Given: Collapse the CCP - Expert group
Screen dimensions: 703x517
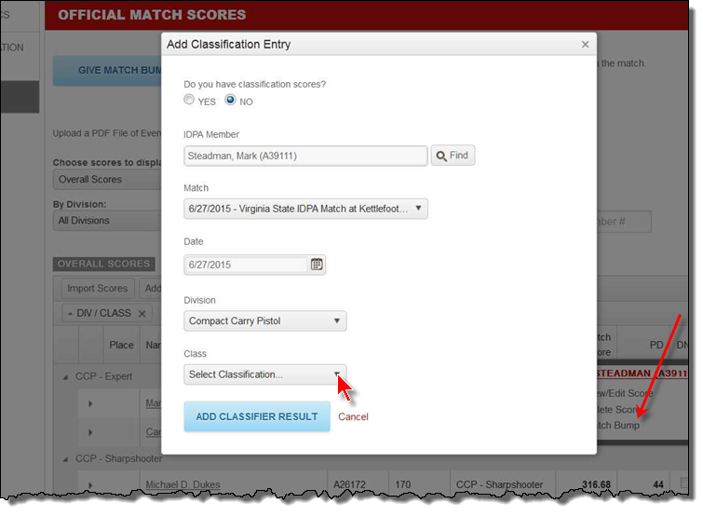Looking at the screenshot, I should coord(65,377).
